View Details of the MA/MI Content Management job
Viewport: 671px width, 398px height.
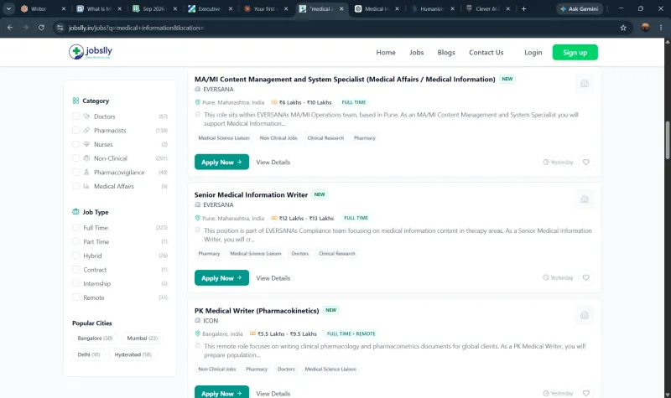click(x=273, y=163)
